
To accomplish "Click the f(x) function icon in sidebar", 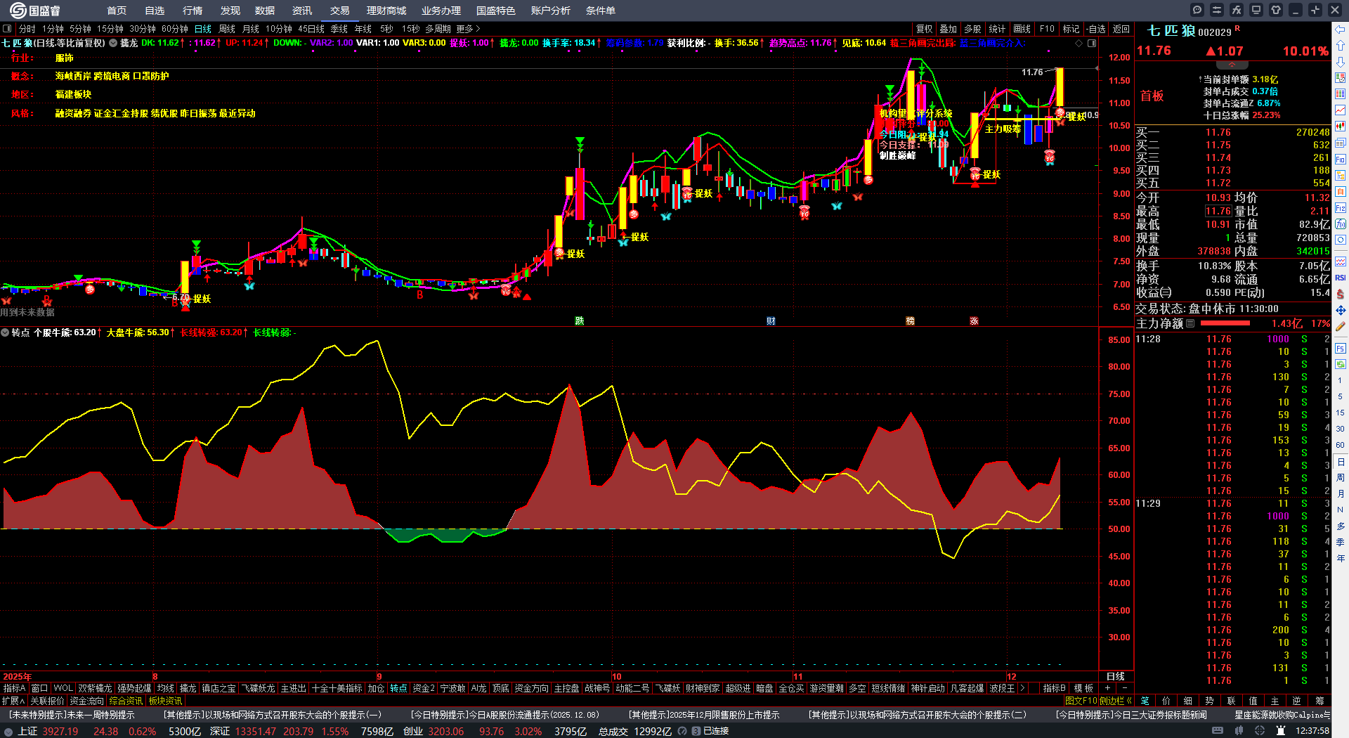I will pos(1341,224).
